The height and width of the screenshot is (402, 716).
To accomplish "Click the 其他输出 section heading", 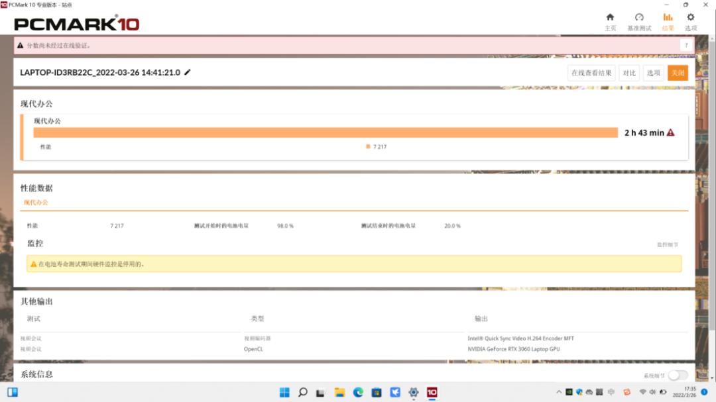I will tap(36, 301).
